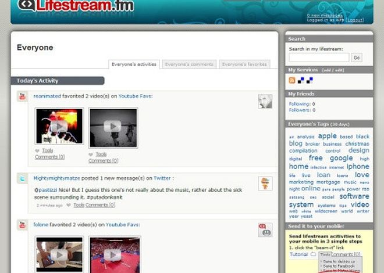
Task: Open Mightymightymatze's avatar picture
Action: coord(265,184)
